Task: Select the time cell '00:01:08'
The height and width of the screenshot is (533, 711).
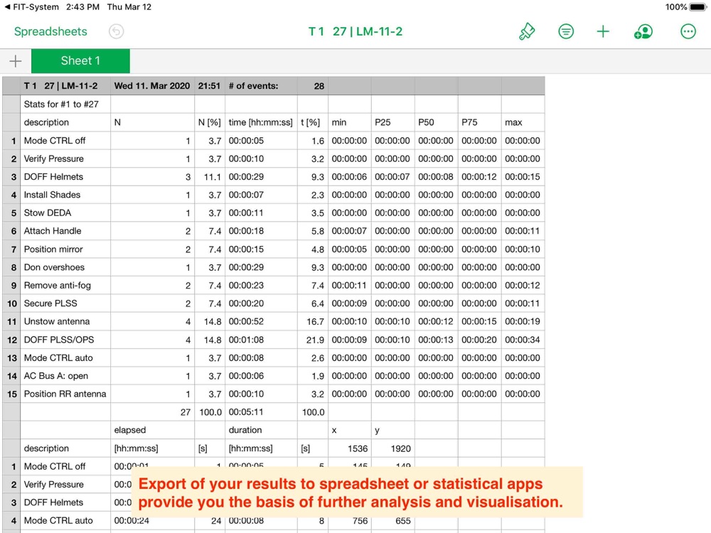Action: pos(261,340)
